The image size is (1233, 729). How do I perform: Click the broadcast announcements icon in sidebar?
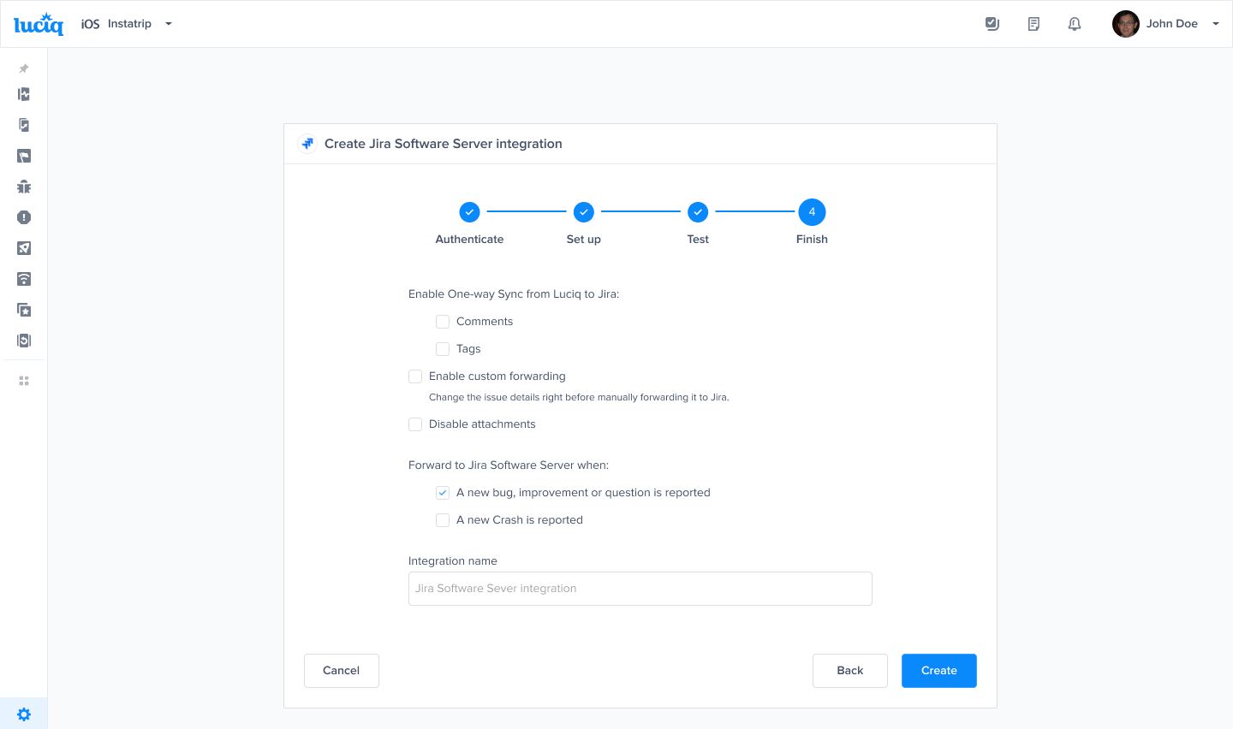tap(23, 279)
